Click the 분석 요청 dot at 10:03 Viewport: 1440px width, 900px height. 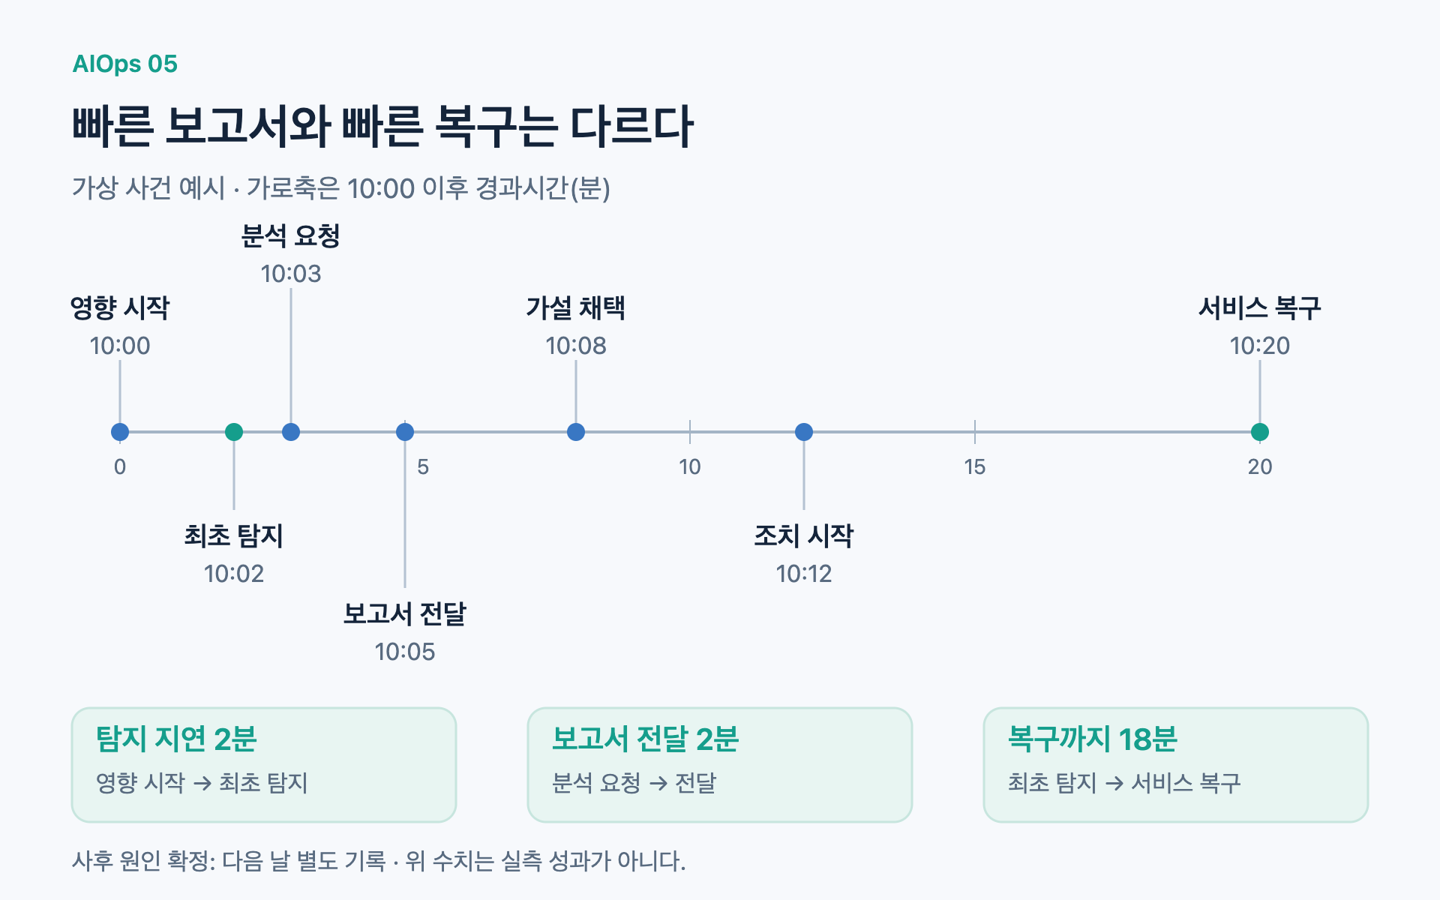tap(291, 432)
